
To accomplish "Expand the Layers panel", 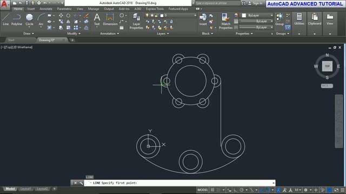I will click(163, 33).
